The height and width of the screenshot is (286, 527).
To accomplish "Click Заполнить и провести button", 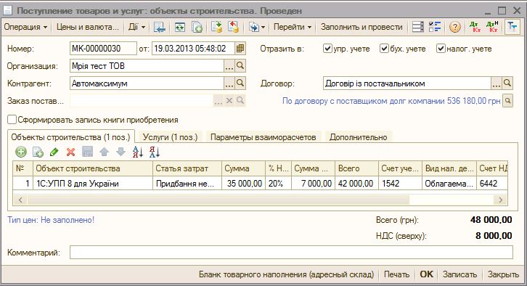I will coord(361,27).
